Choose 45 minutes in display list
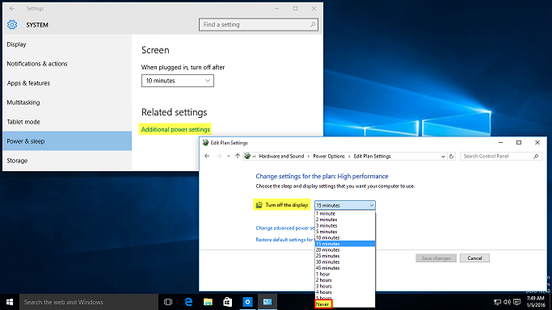The width and height of the screenshot is (552, 310). pos(345,268)
